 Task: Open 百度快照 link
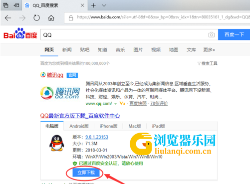(138, 104)
